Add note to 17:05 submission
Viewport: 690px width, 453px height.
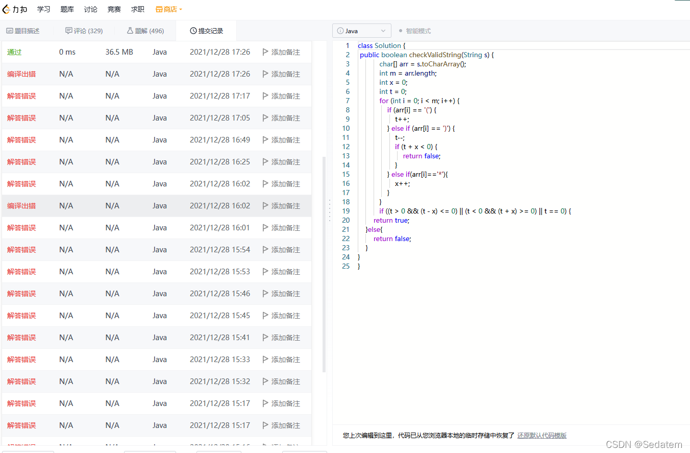click(281, 118)
